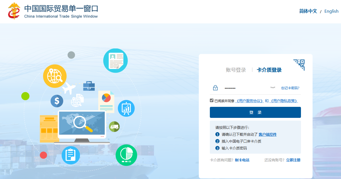
Task: Click the 登录 login button
Action: coord(255,112)
